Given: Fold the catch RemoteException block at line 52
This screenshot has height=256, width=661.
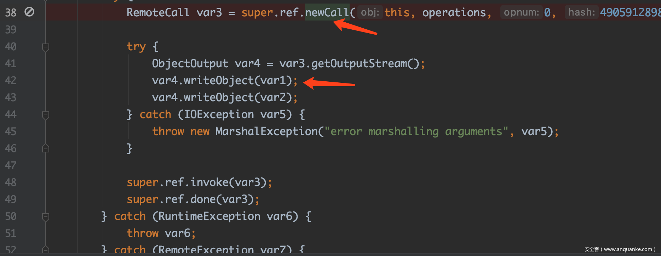Looking at the screenshot, I should pos(45,249).
